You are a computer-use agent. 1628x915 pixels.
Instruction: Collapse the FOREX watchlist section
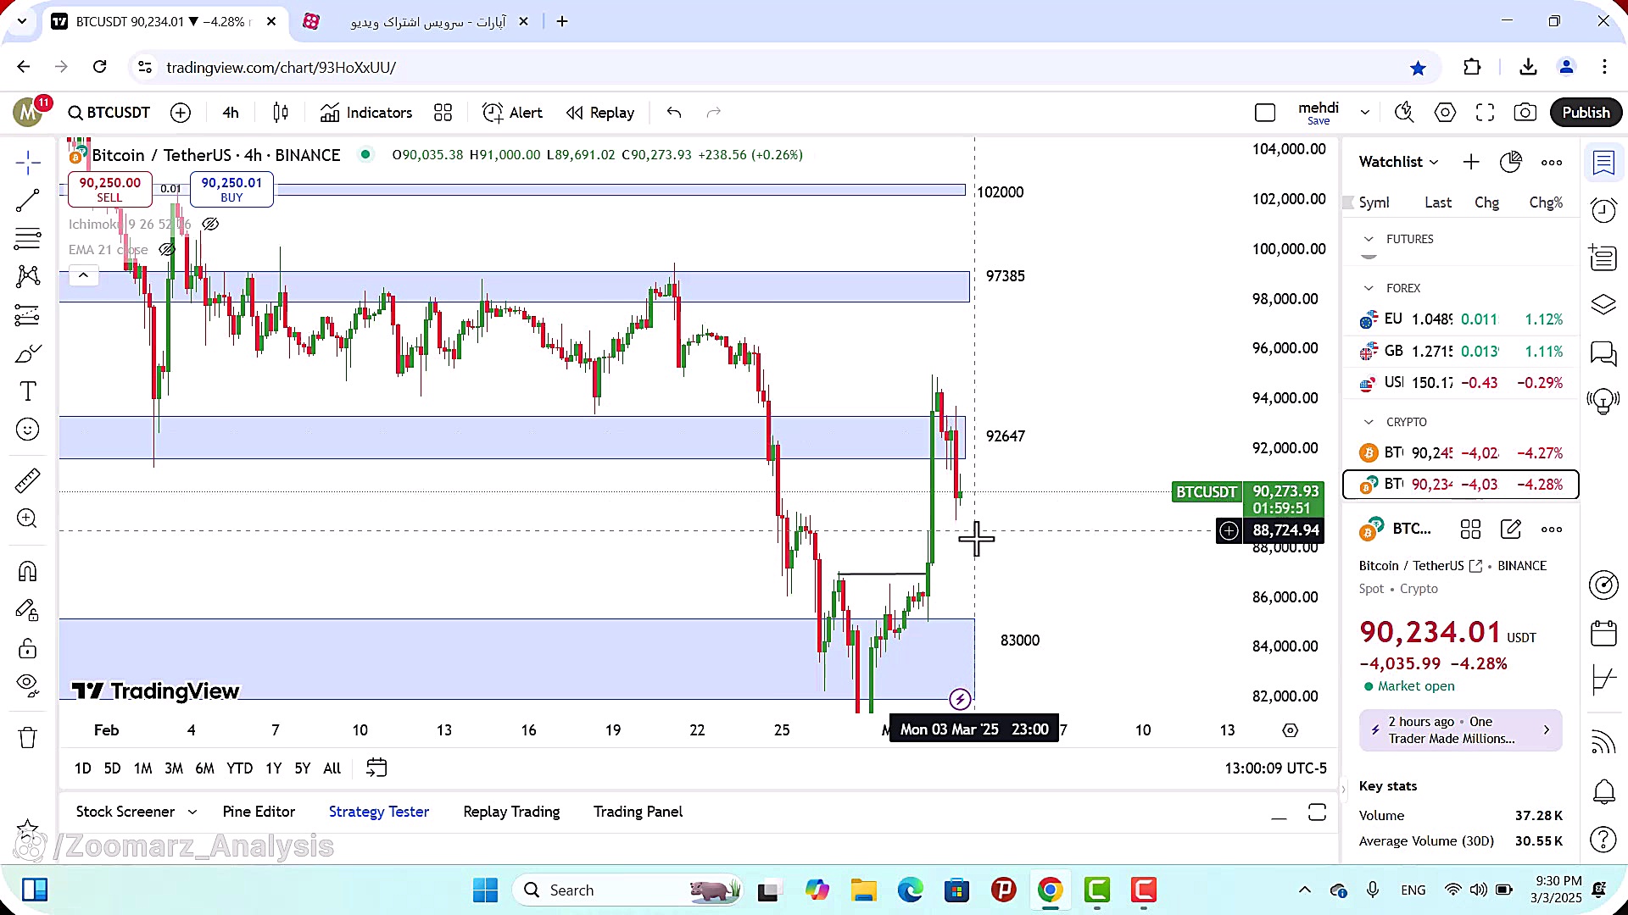tap(1368, 289)
